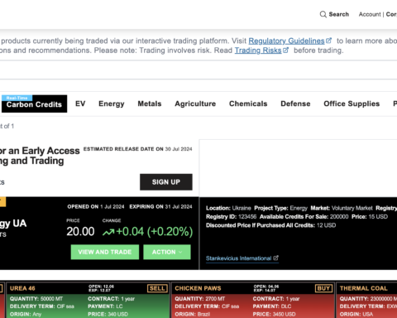
Task: Click the Real-Time badge on Carbon Credits
Action: point(17,98)
